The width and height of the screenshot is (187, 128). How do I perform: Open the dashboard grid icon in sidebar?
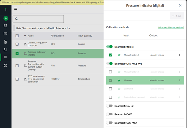(6, 26)
